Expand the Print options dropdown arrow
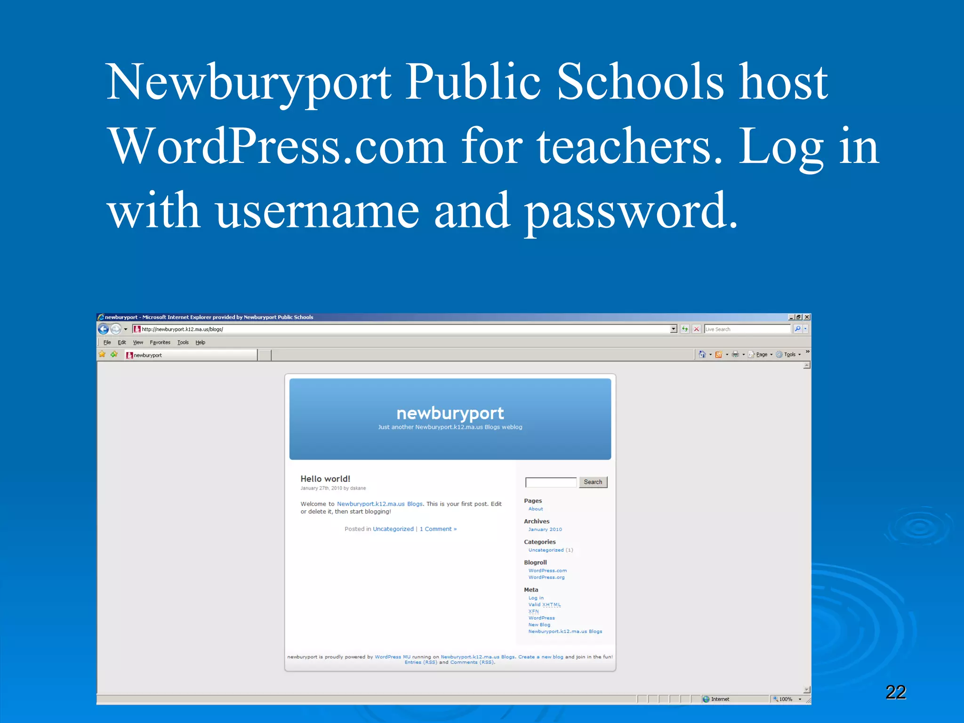The image size is (964, 723). (744, 354)
